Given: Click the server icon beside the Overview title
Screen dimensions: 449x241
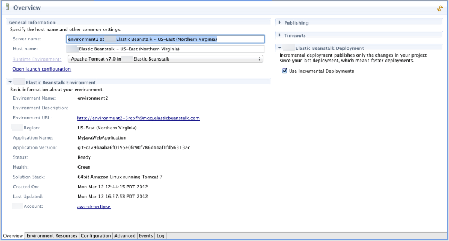Looking at the screenshot, I should tap(7, 8).
